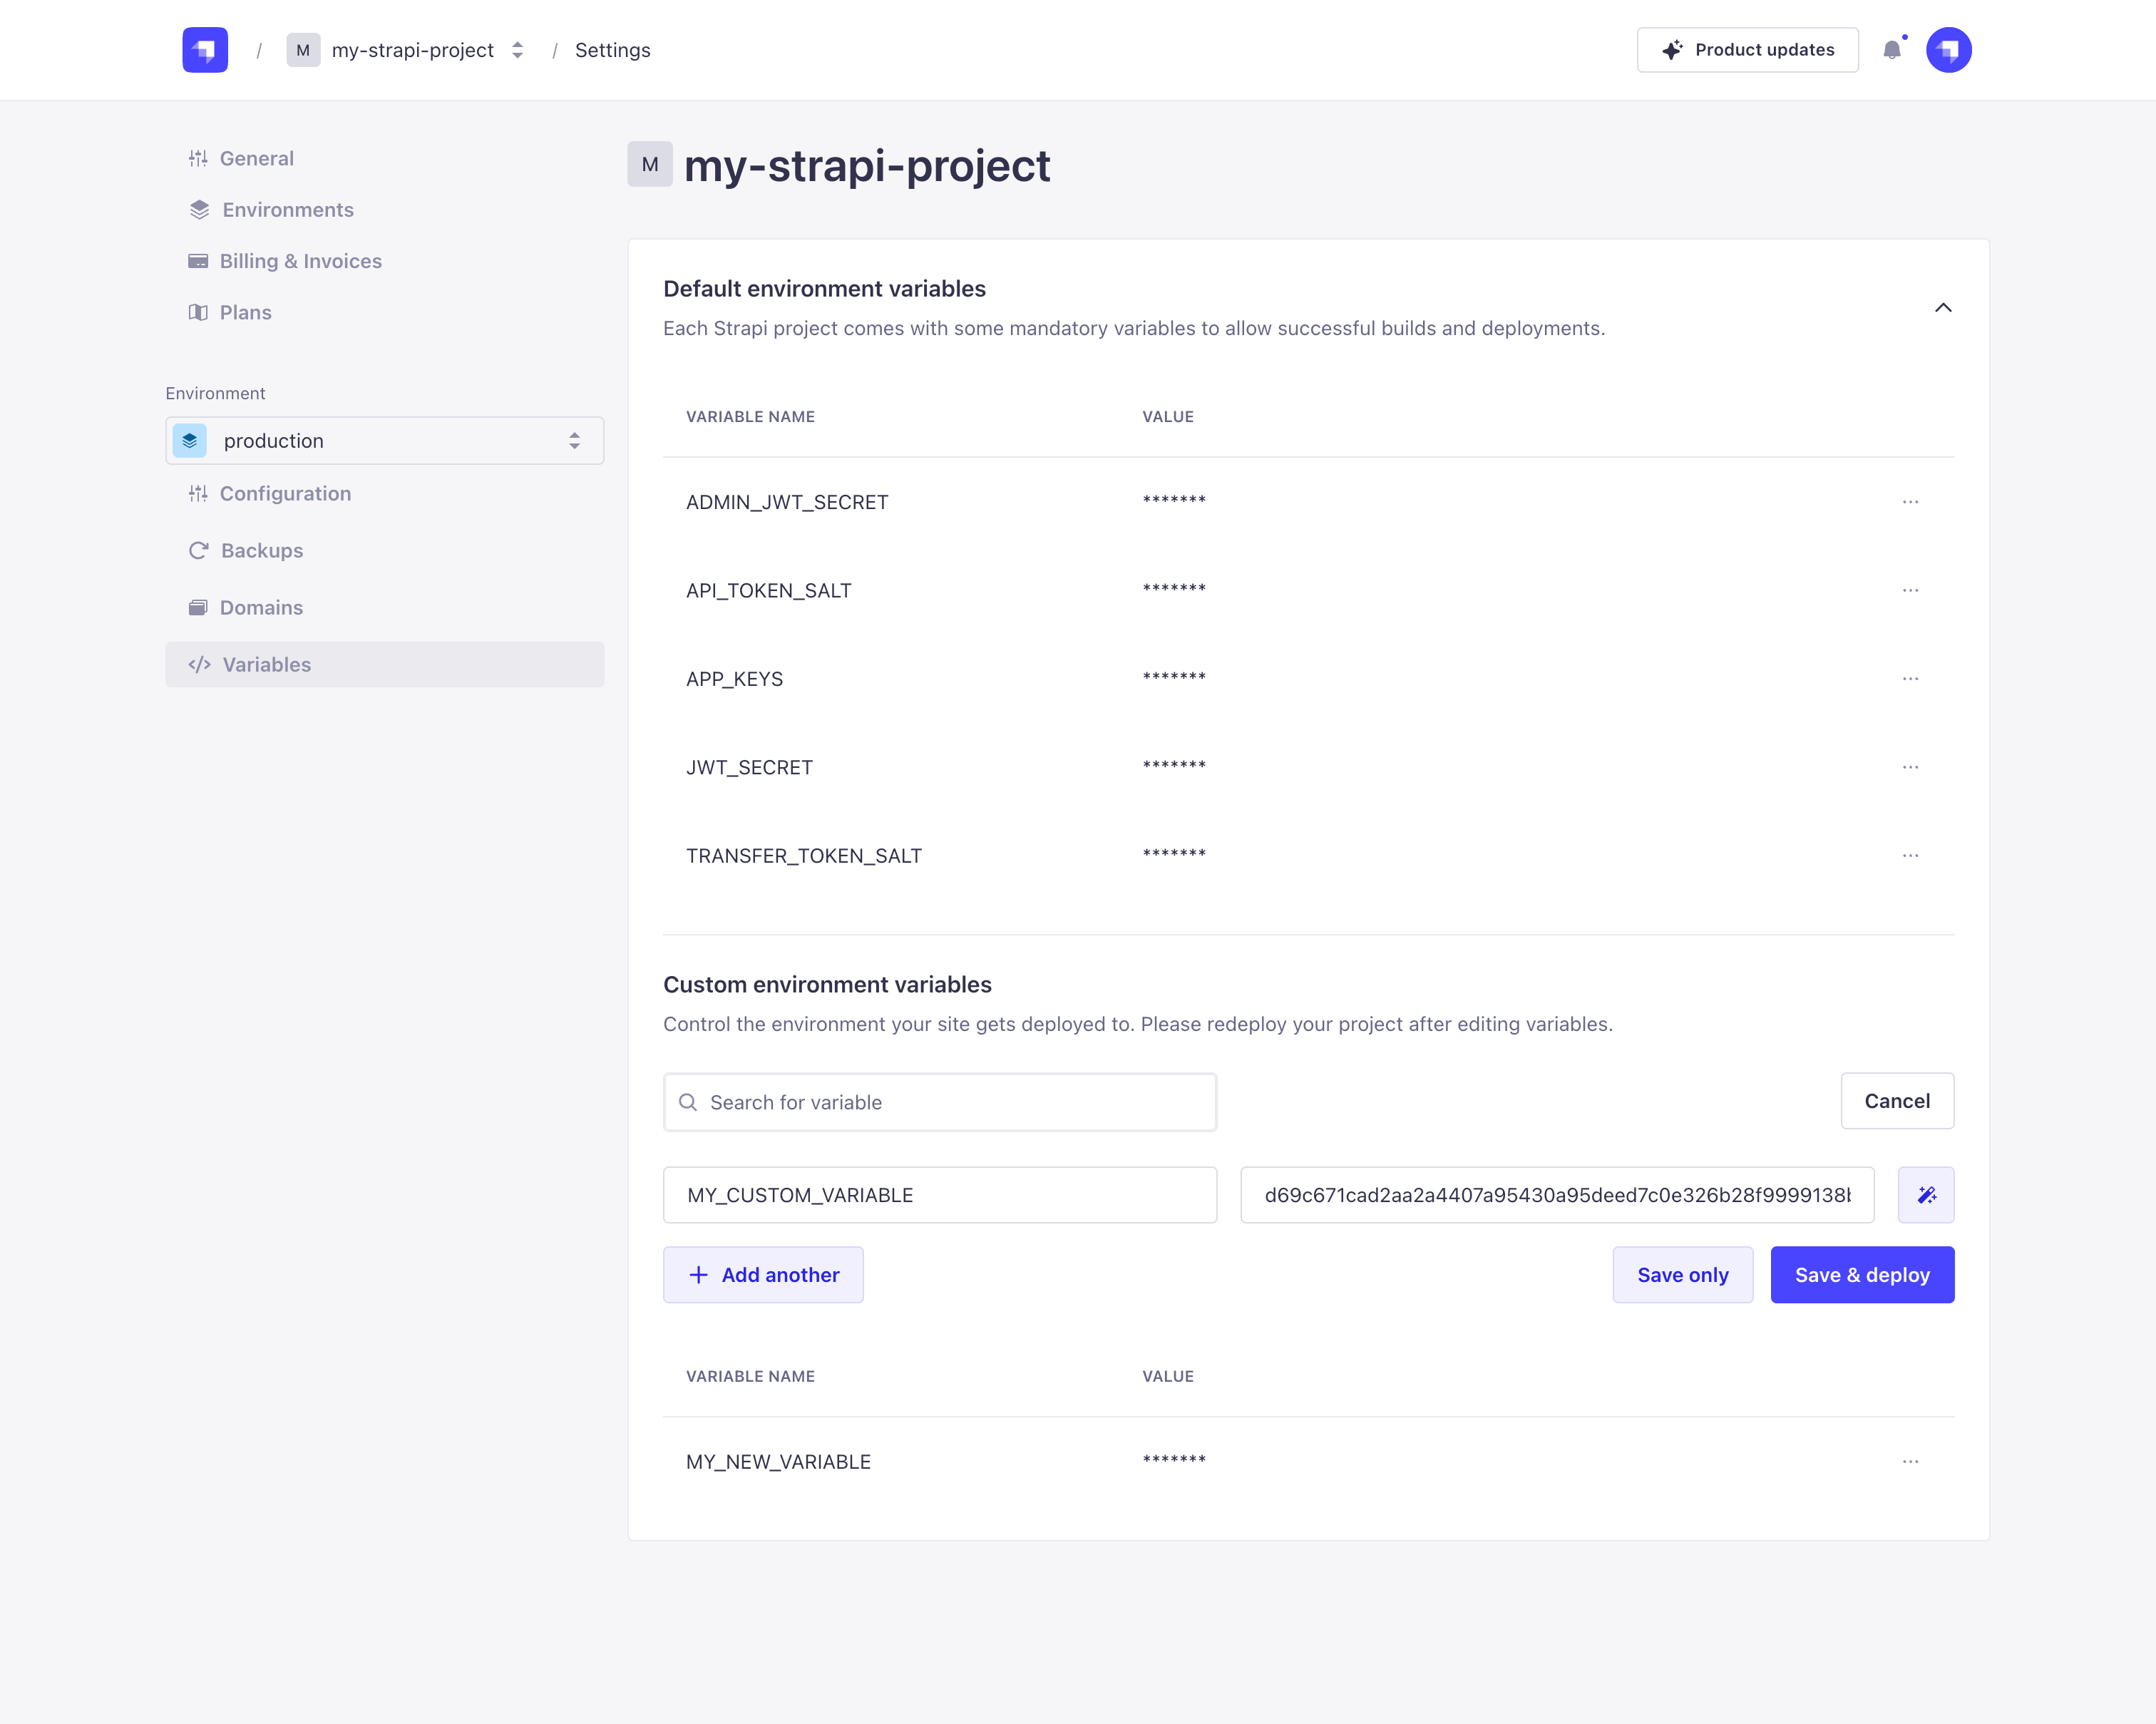
Task: Click the masked value of MY_NEW_VARIABLE
Action: (x=1174, y=1460)
